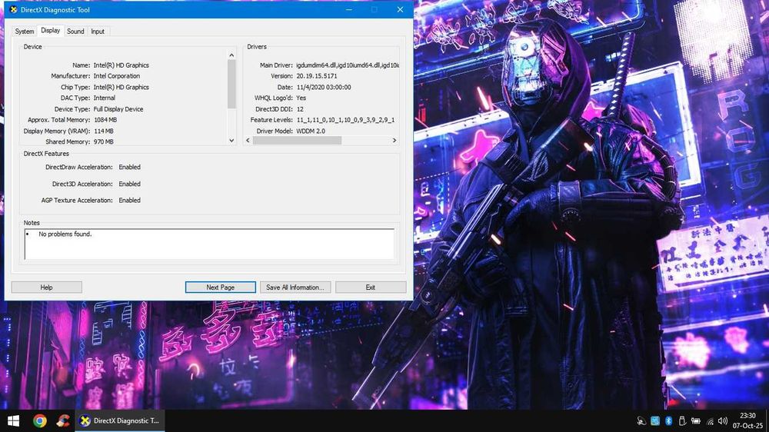Click the 'Chip Type:' label
This screenshot has height=432, width=769.
click(75, 88)
